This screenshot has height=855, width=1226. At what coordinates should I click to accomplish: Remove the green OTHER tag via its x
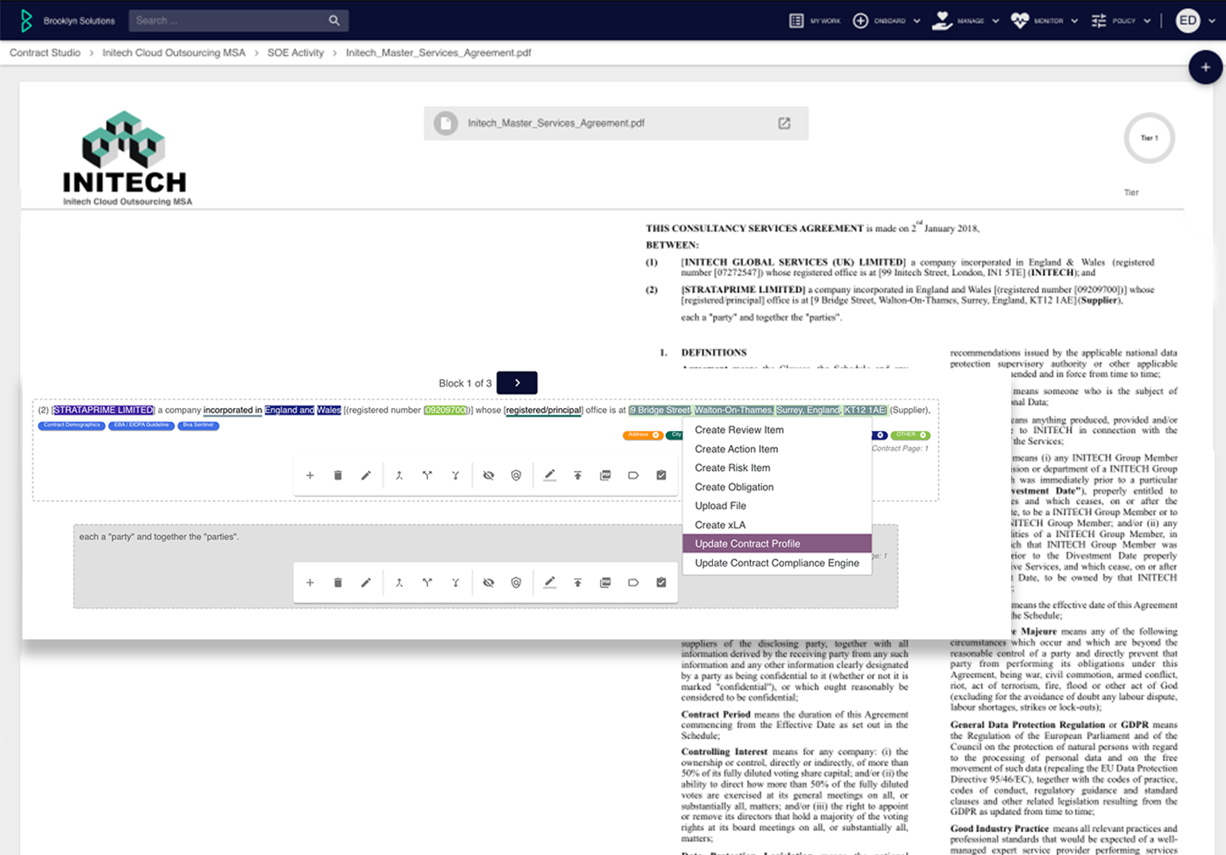point(923,435)
